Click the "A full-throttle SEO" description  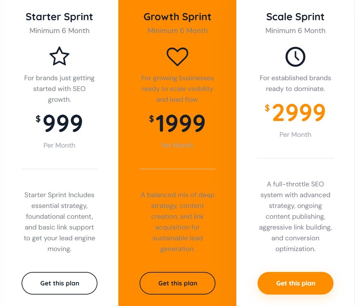pyautogui.click(x=295, y=216)
